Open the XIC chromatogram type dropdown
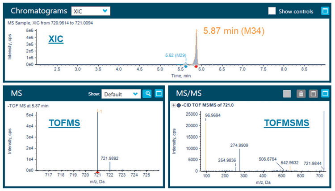This screenshot has width=335, height=191. click(x=90, y=11)
